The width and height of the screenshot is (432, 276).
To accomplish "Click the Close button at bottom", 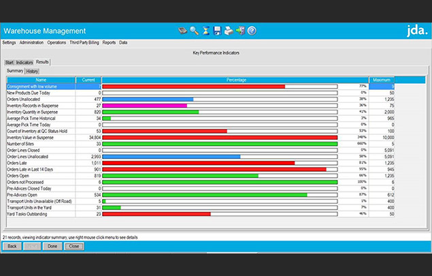I will [74, 246].
